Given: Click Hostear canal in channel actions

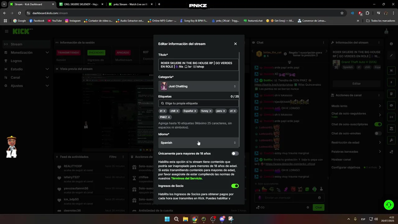Looking at the screenshot, I should coord(341,160).
